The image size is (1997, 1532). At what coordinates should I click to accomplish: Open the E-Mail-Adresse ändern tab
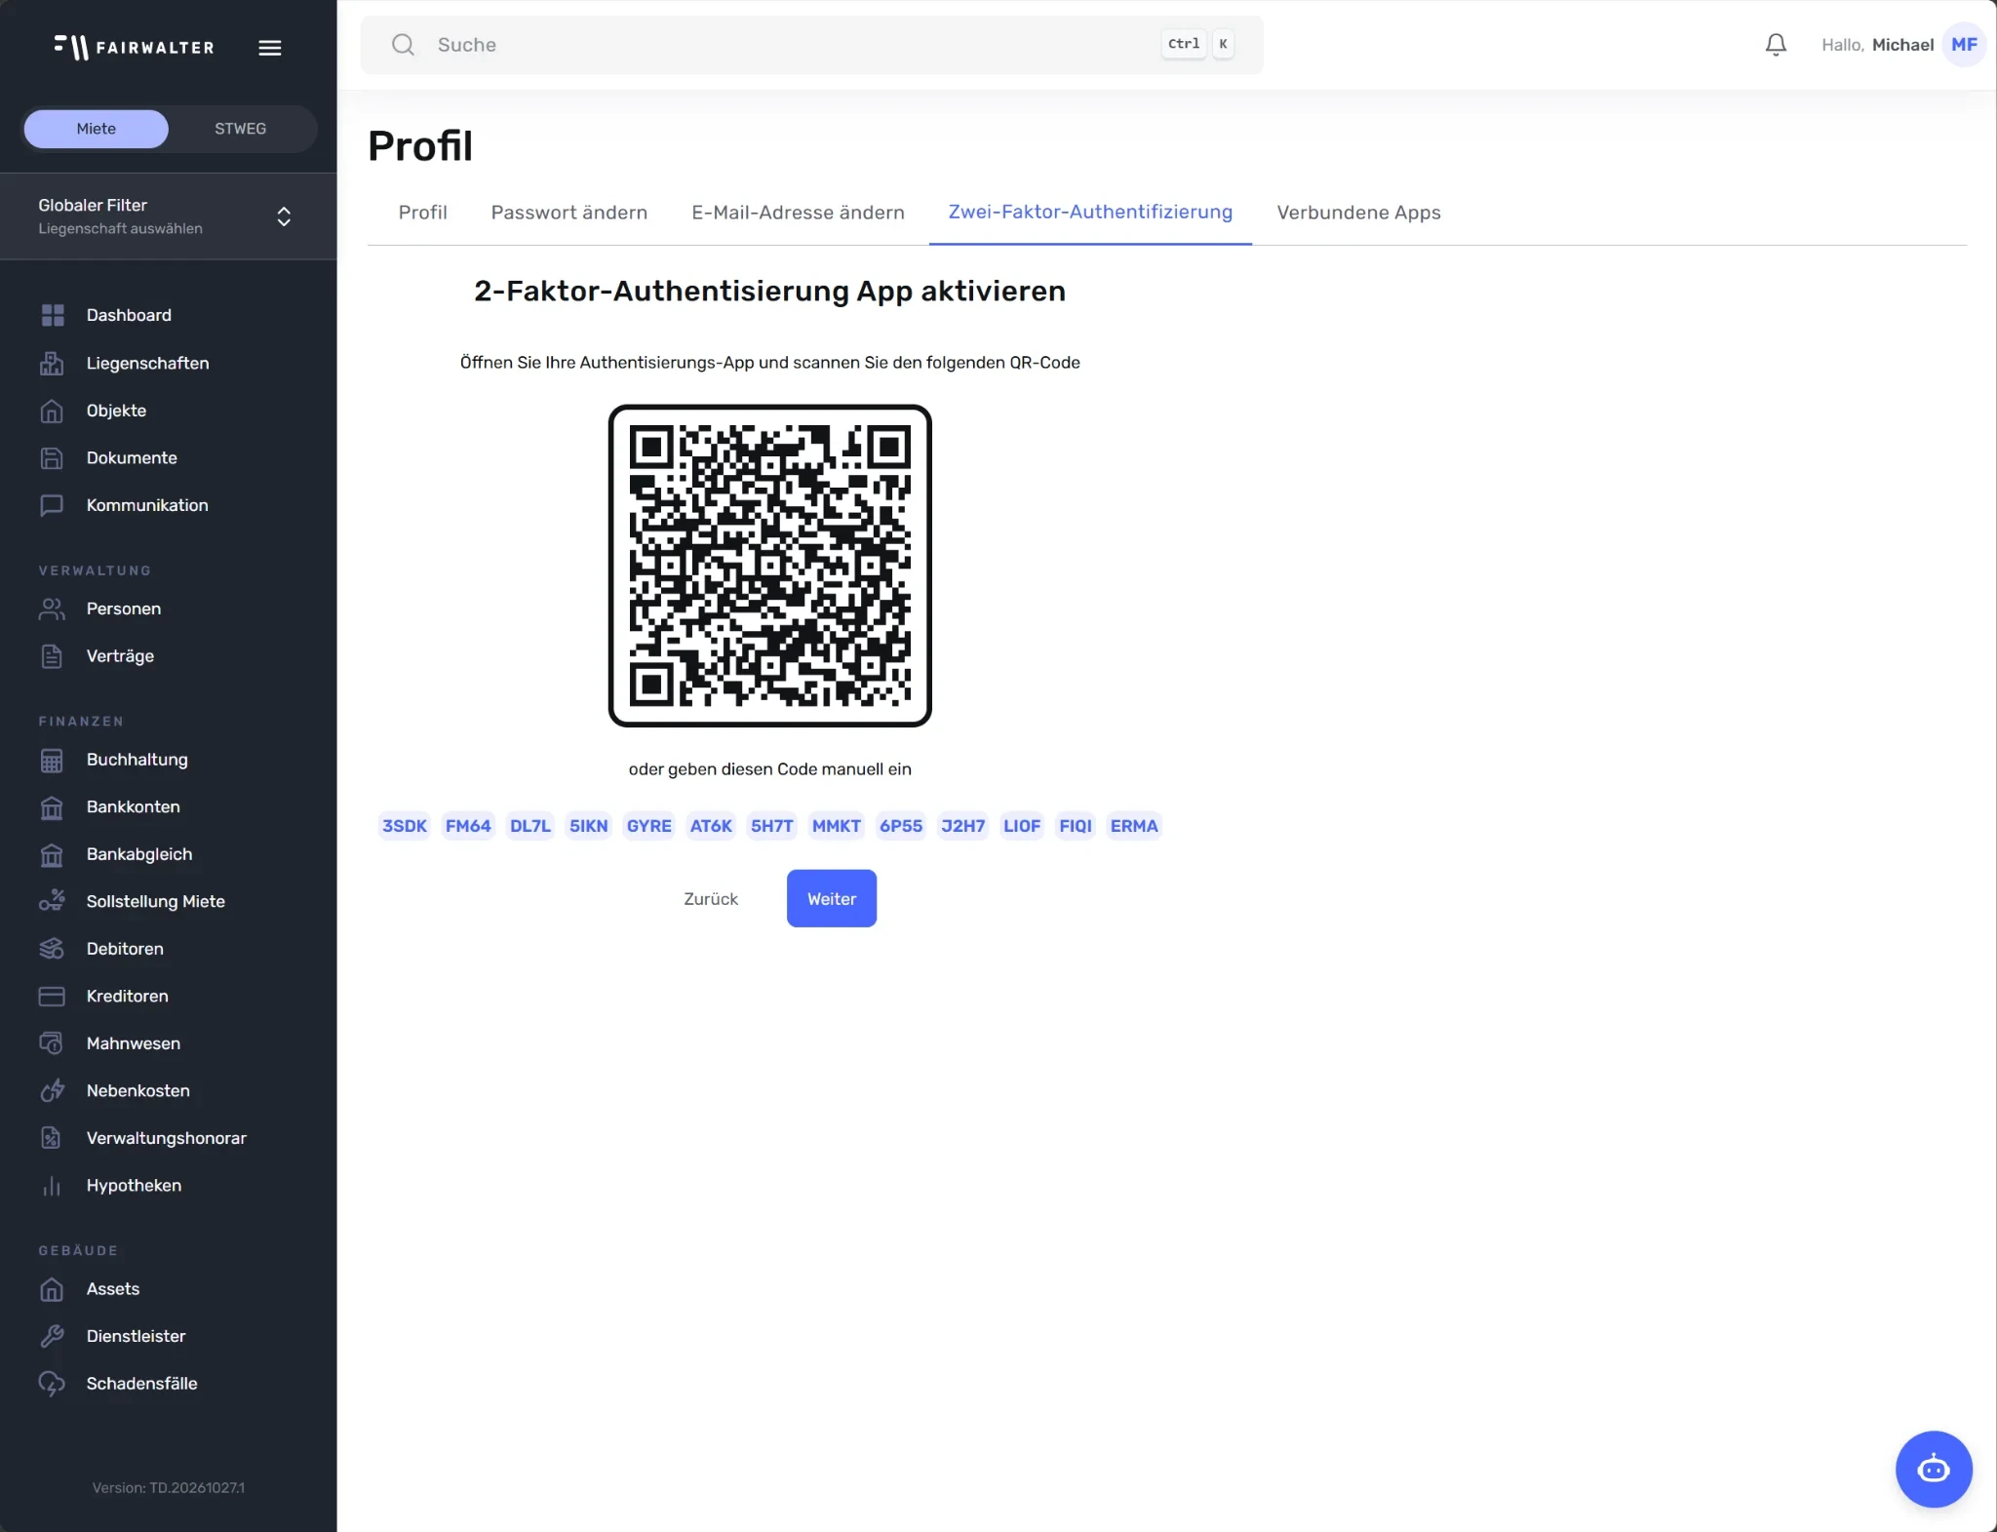pyautogui.click(x=798, y=213)
